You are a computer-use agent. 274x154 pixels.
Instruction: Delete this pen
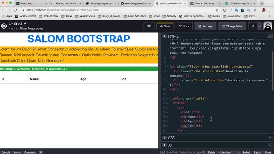point(211,152)
